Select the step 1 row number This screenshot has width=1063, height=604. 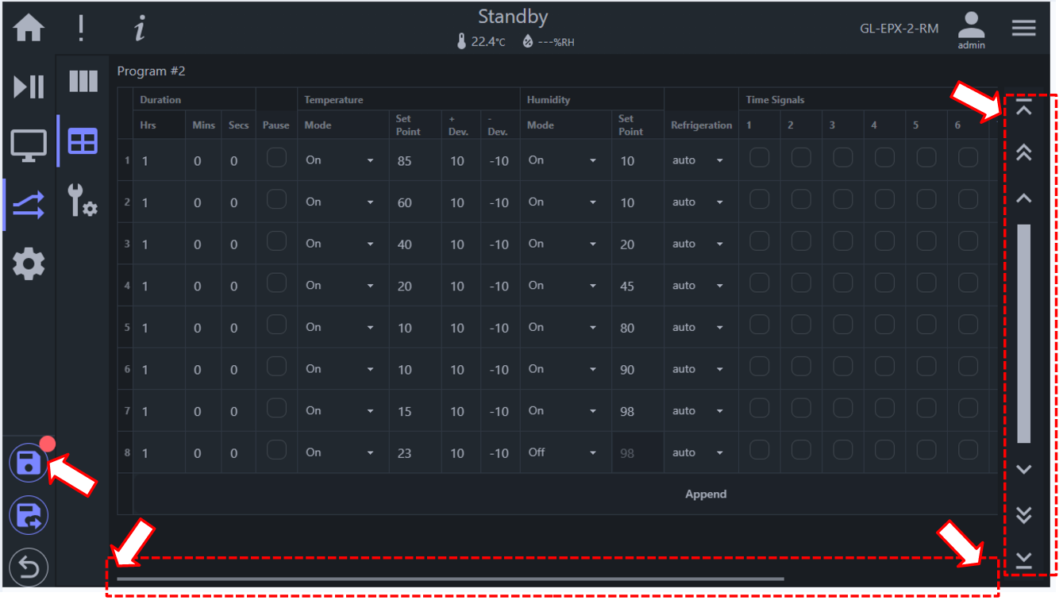pos(126,160)
